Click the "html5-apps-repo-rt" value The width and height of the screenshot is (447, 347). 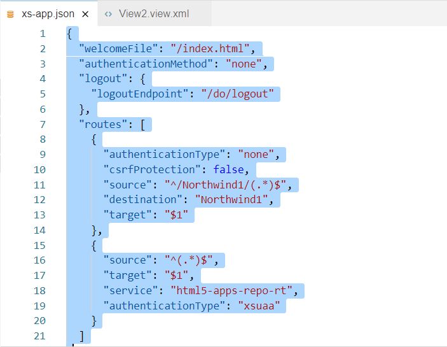click(x=231, y=290)
